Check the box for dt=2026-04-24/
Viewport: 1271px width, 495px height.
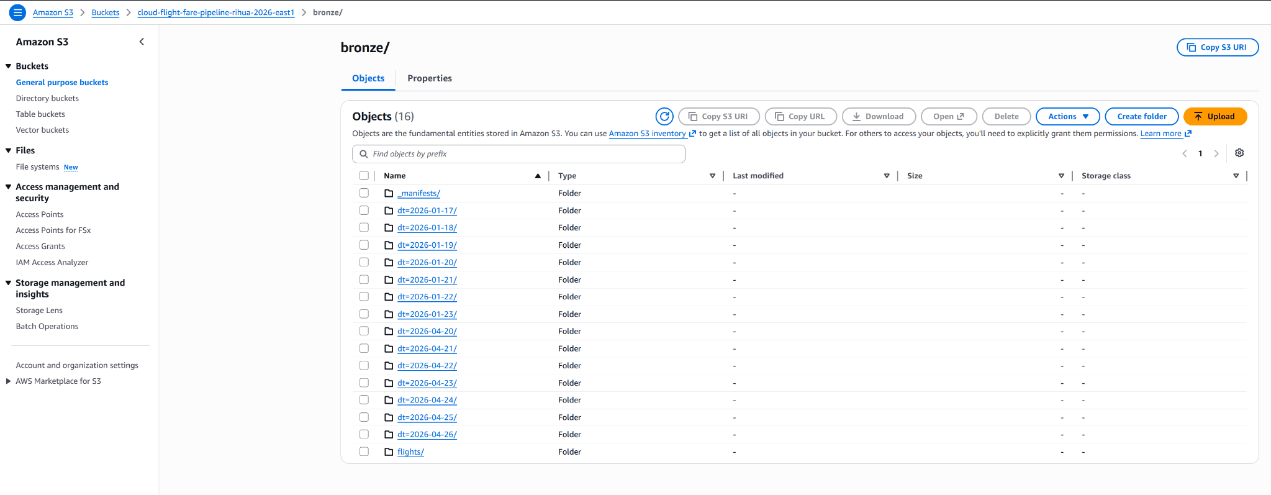(364, 400)
